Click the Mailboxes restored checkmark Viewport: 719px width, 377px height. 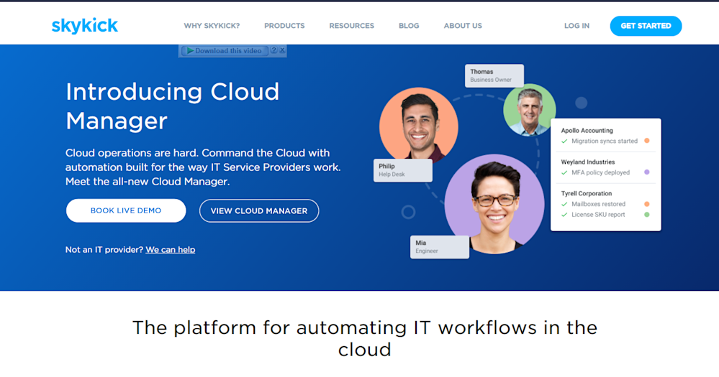coord(564,205)
